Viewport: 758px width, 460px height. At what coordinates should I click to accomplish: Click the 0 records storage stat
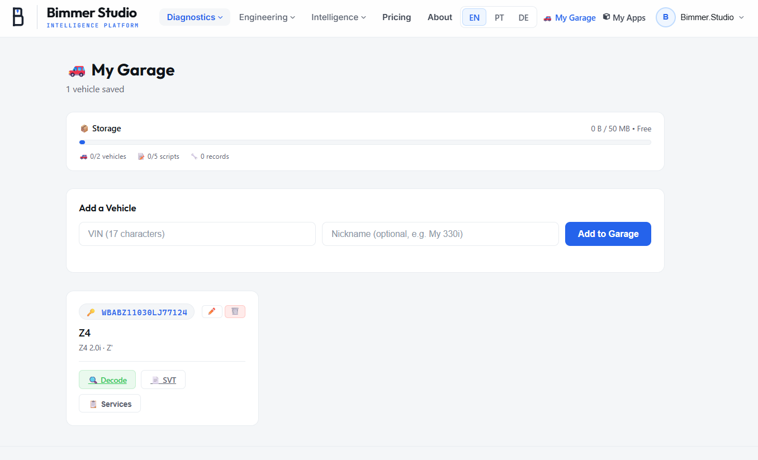point(210,157)
